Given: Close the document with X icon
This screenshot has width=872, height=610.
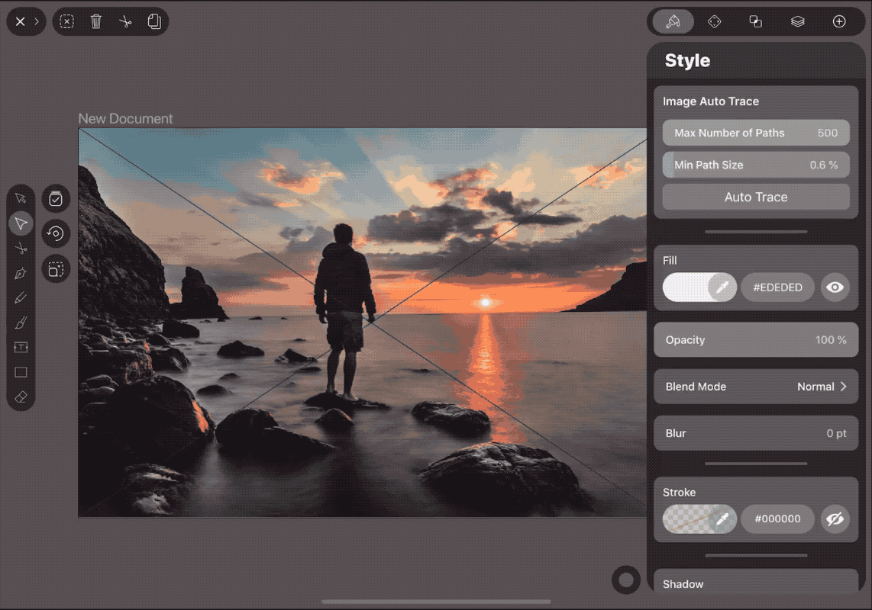Looking at the screenshot, I should click(x=20, y=21).
